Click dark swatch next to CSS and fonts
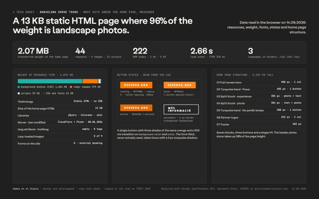 44,93
